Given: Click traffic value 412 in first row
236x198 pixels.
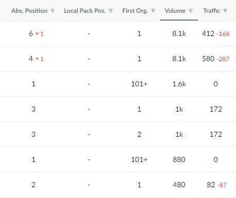Looking at the screenshot, I should pos(208,33).
